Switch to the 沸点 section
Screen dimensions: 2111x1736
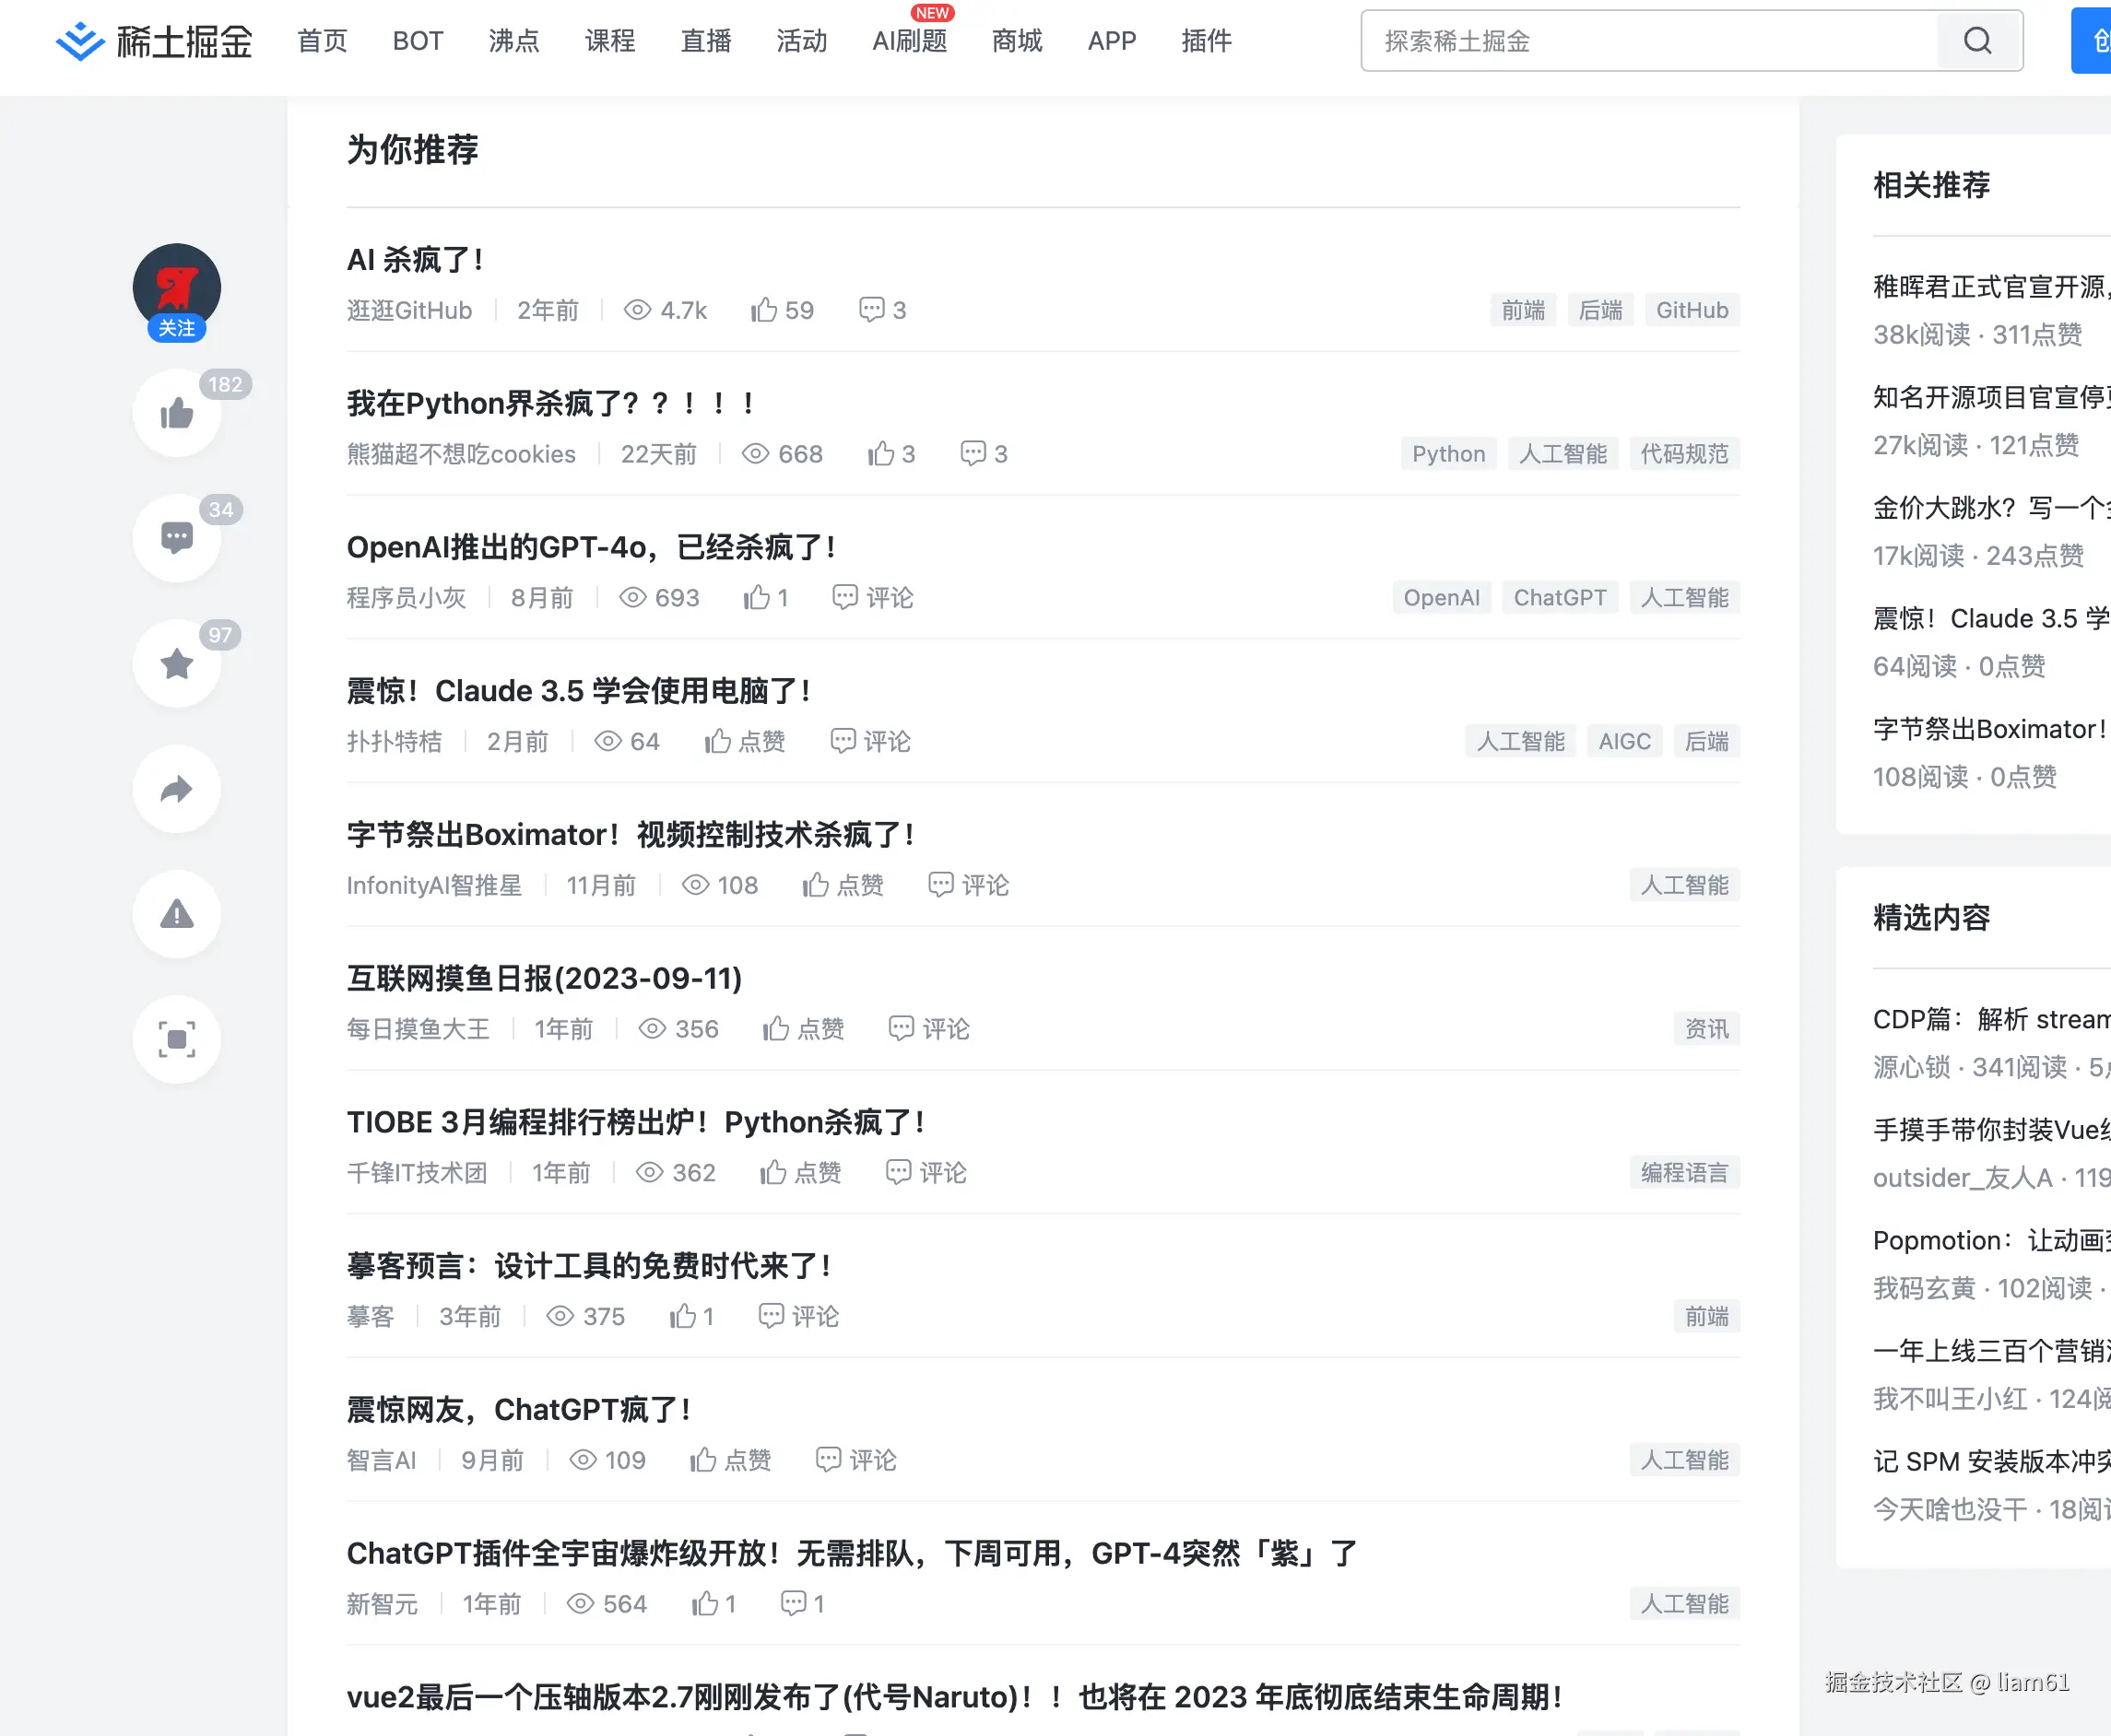click(513, 41)
